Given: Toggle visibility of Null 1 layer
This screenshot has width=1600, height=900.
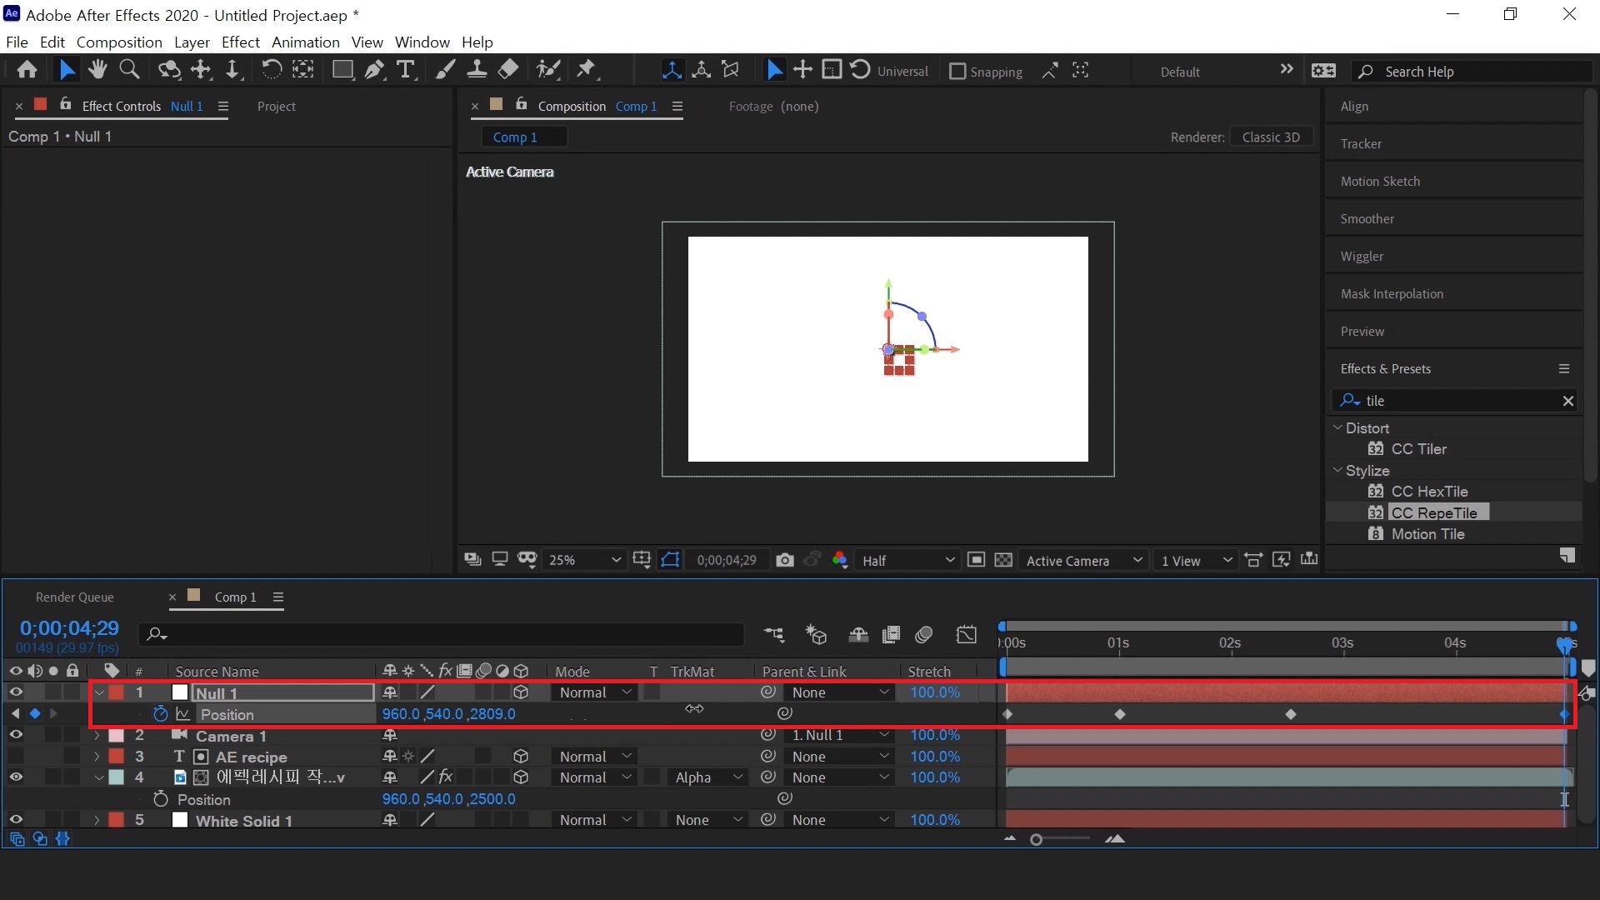Looking at the screenshot, I should [16, 692].
